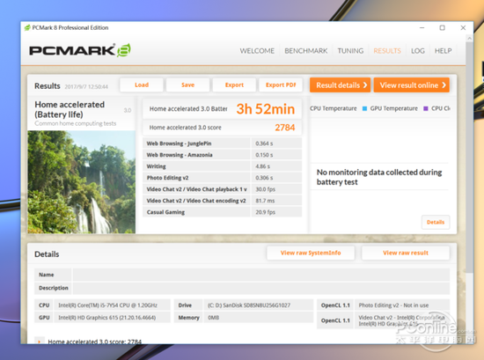This screenshot has height=360, width=484.
Task: Click the 30.0 fps result value
Action: click(x=266, y=189)
